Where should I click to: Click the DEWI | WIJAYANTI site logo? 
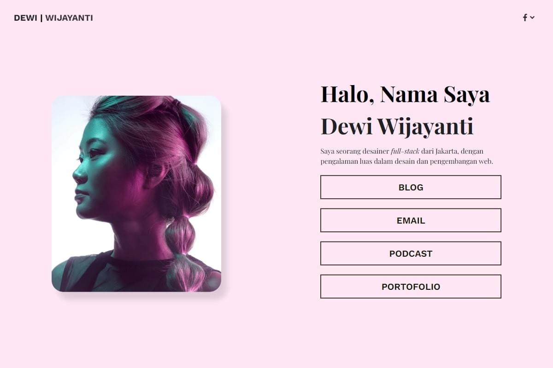pos(53,18)
